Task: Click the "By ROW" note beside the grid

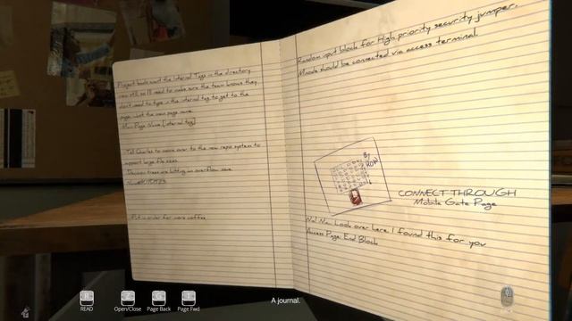Action: click(x=371, y=160)
